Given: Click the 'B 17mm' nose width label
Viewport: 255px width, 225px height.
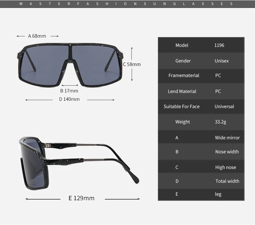Looking at the screenshot, I should pyautogui.click(x=69, y=91).
